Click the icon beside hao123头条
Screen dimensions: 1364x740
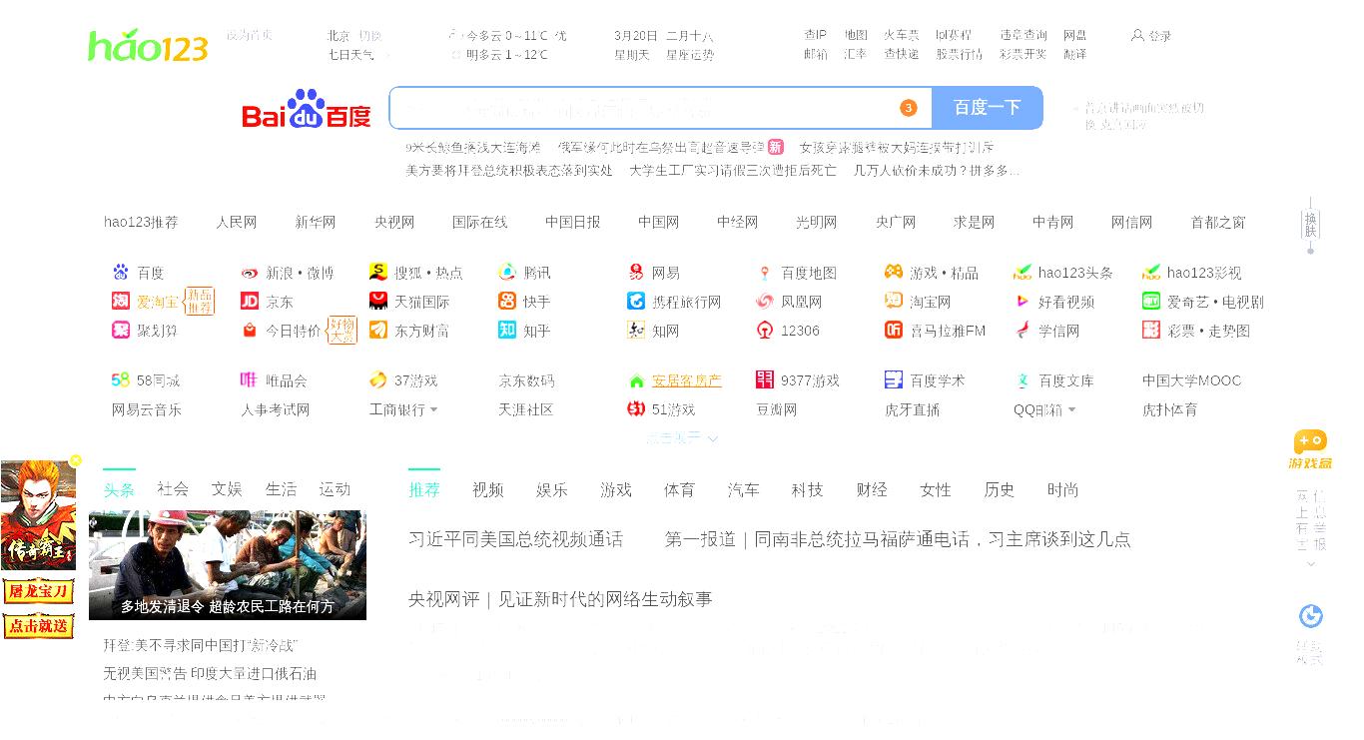coord(1023,272)
